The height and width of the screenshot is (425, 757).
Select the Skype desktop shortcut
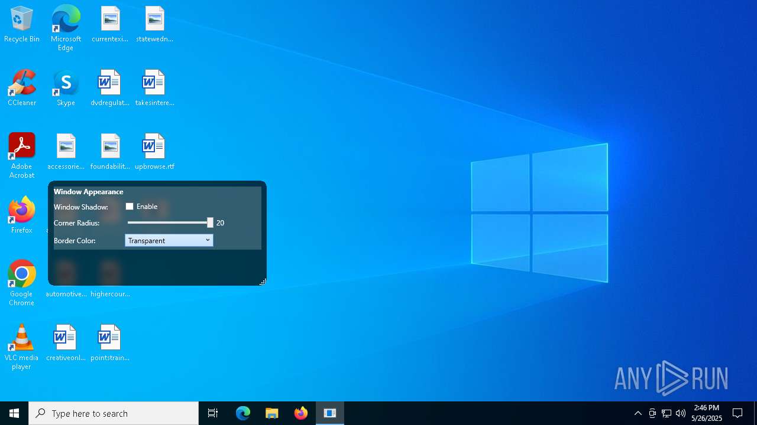pos(66,89)
